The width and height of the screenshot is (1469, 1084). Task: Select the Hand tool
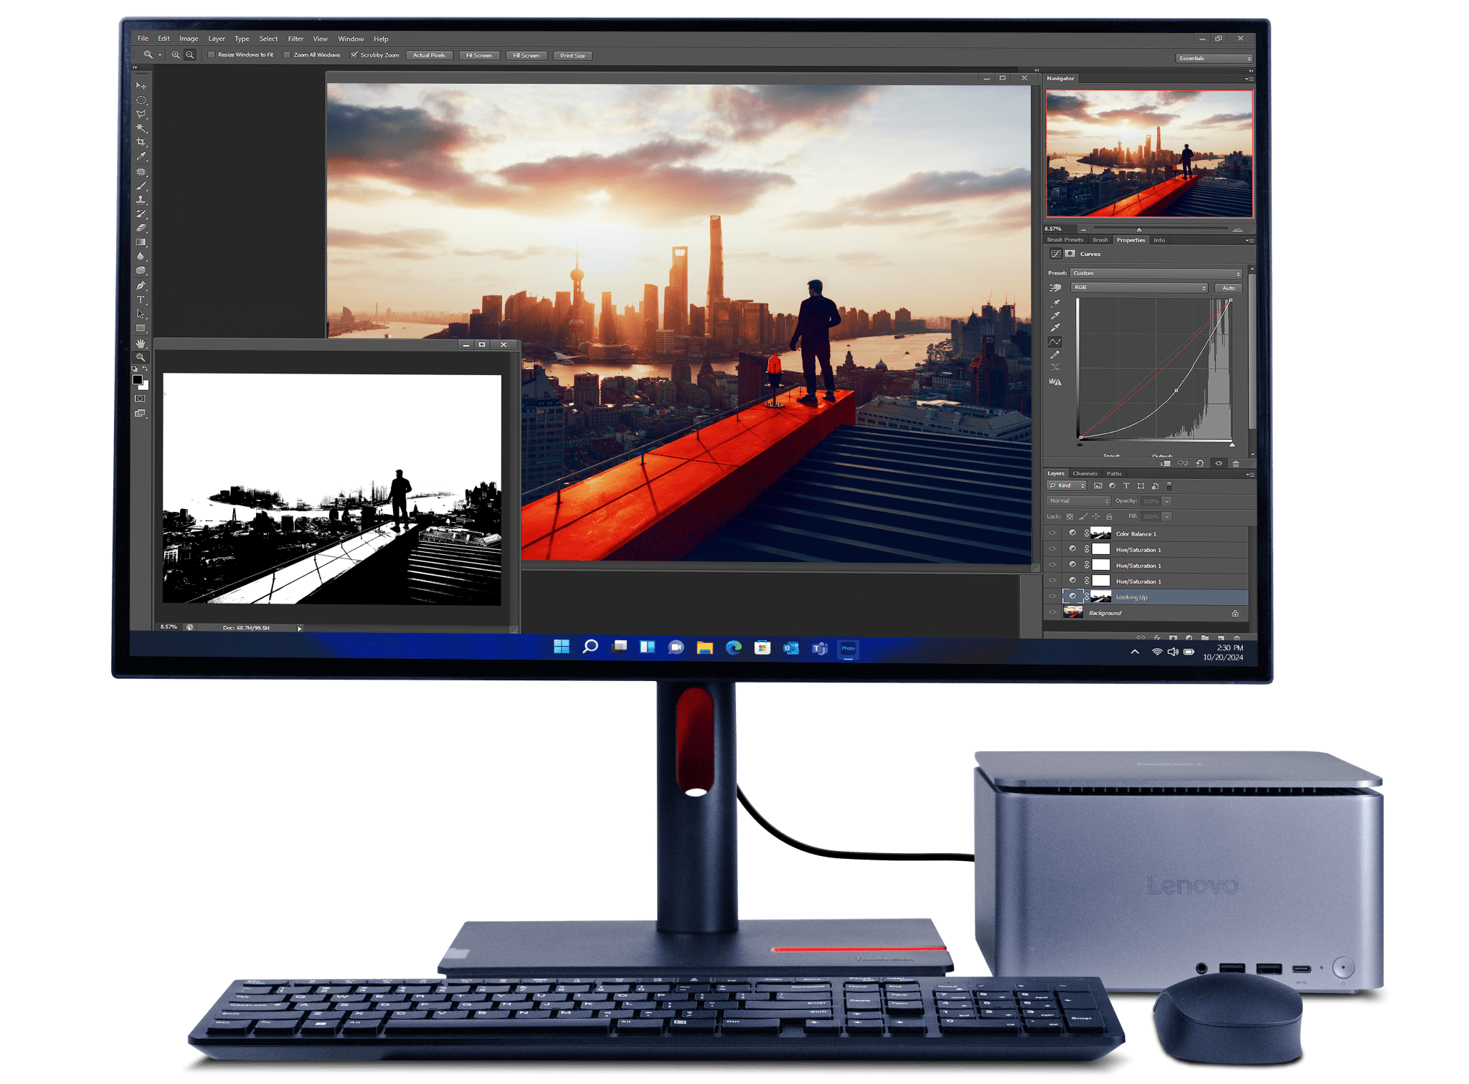tap(141, 343)
